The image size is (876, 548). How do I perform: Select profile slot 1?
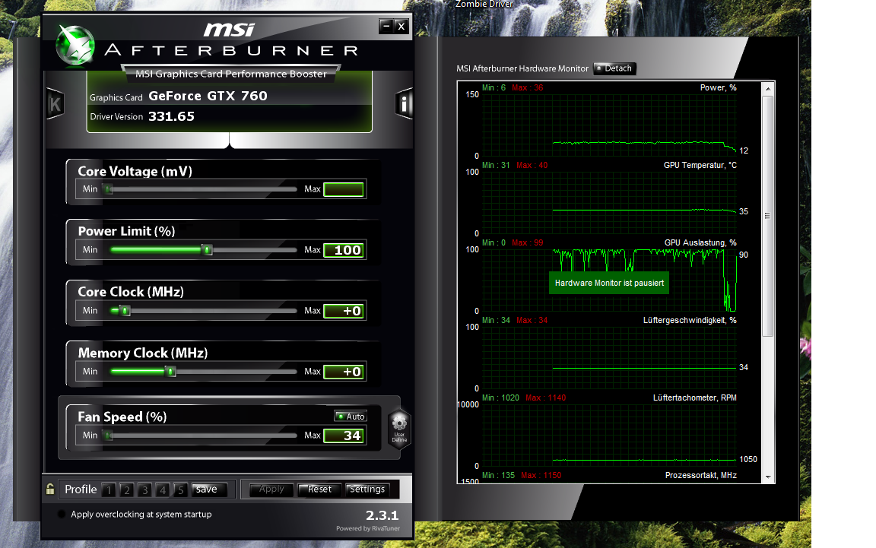tap(109, 490)
